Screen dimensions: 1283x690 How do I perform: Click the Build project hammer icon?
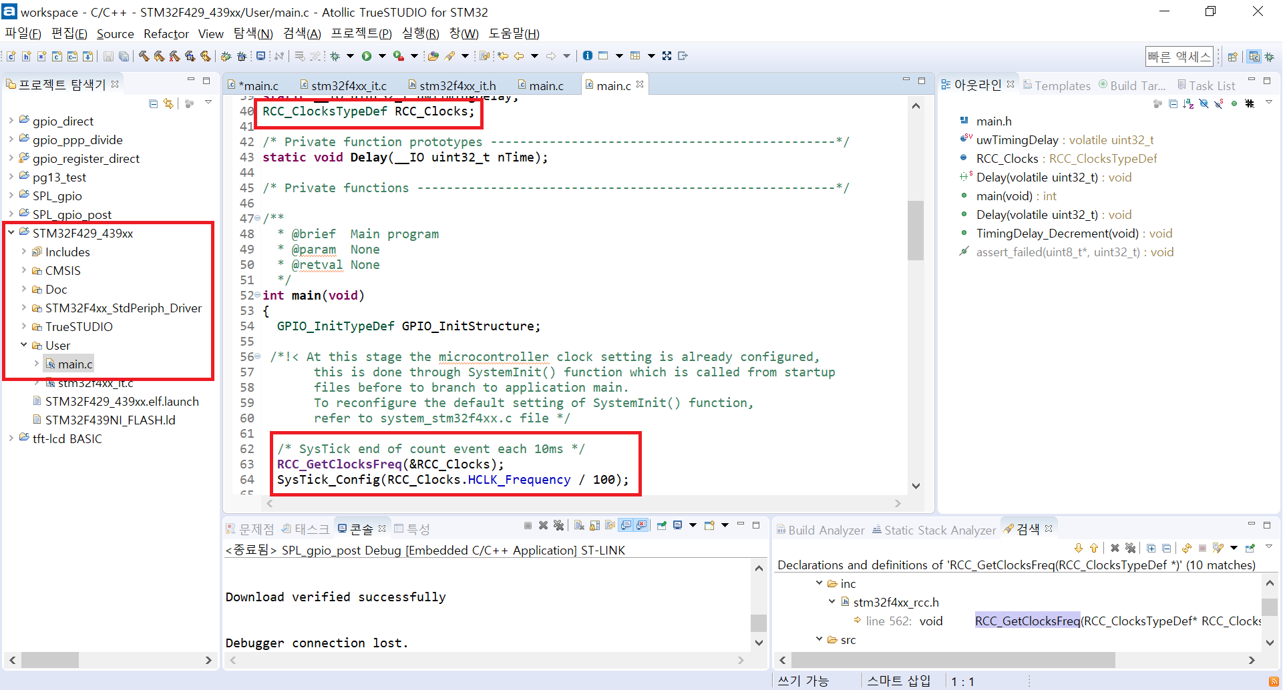tap(144, 56)
